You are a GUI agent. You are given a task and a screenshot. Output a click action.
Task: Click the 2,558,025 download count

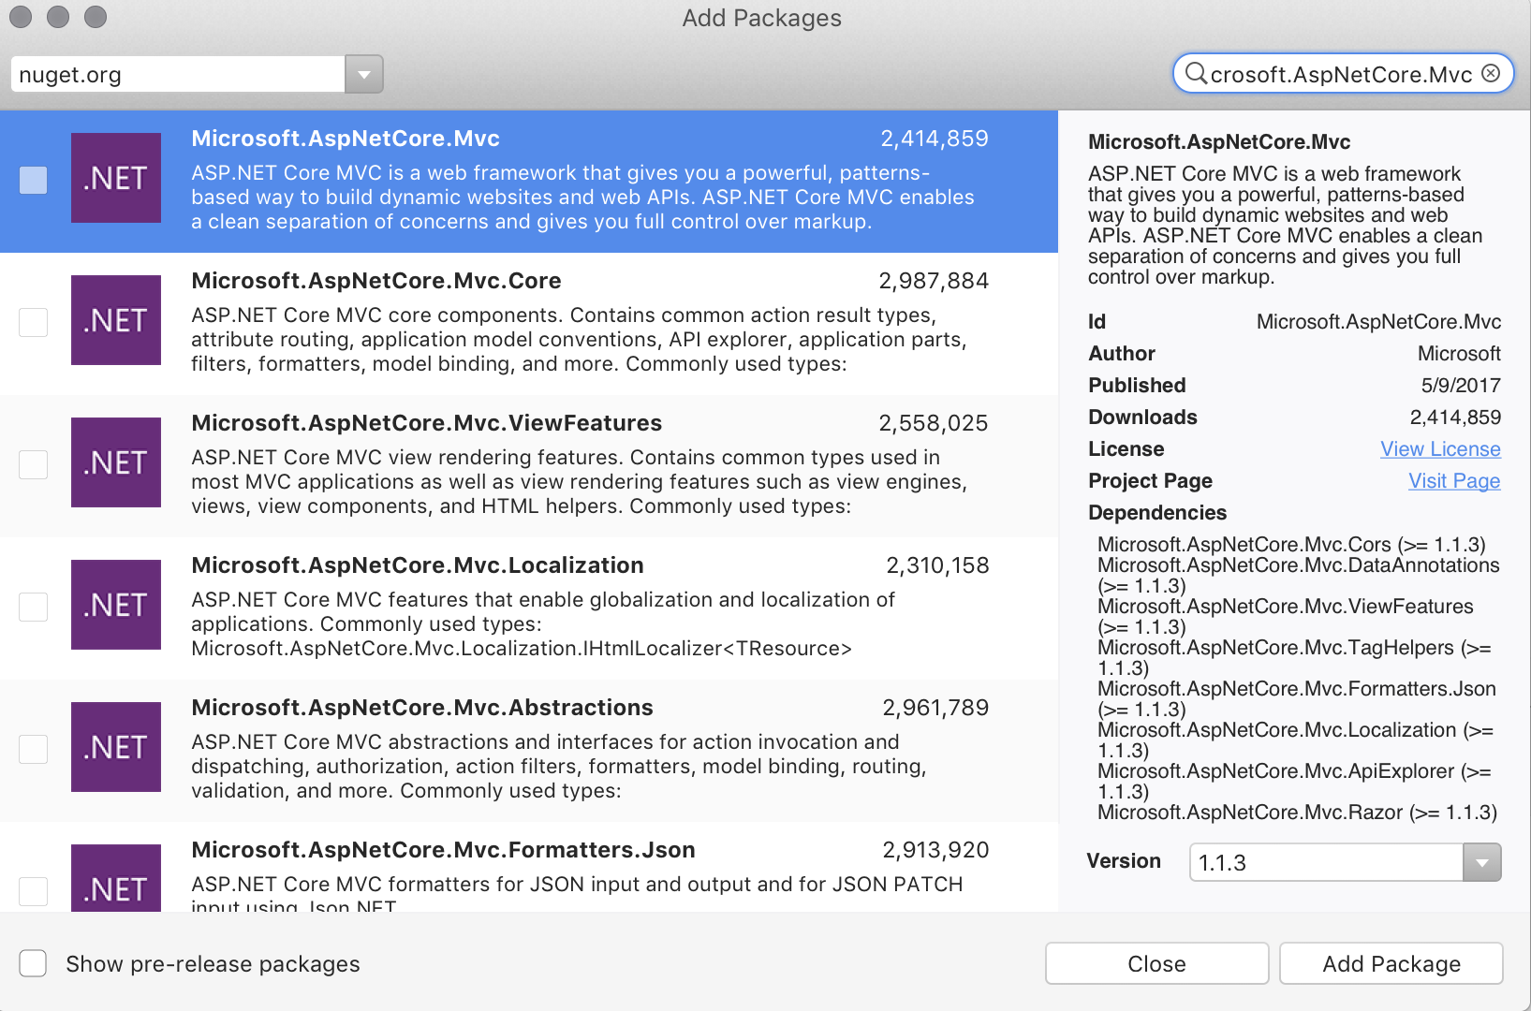pyautogui.click(x=934, y=423)
